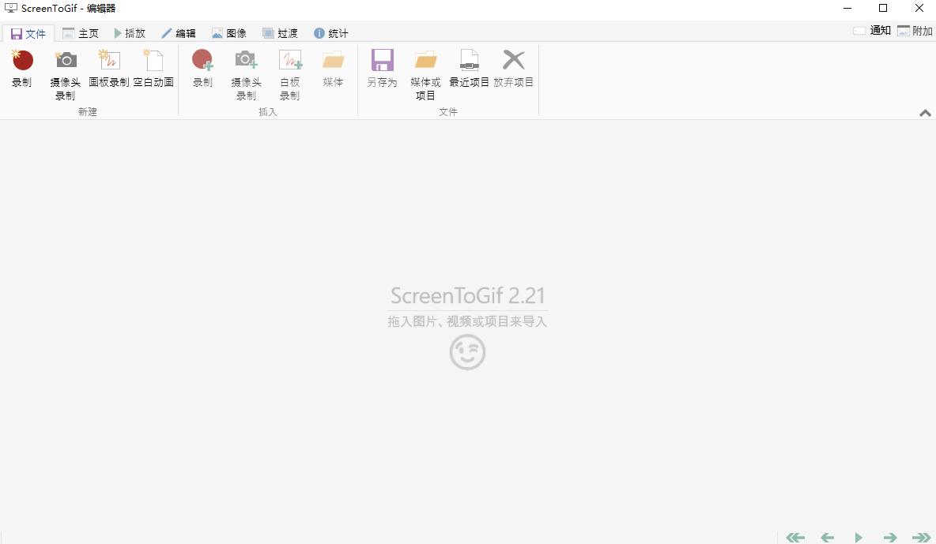Start a new screen recording (录制) in 新建
Screen dimensions: 936x544
[x=22, y=68]
